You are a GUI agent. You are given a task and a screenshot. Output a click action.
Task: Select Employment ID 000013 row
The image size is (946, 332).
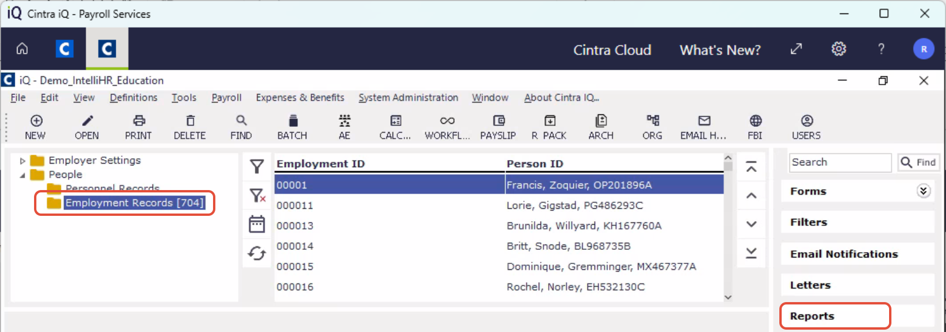[499, 226]
